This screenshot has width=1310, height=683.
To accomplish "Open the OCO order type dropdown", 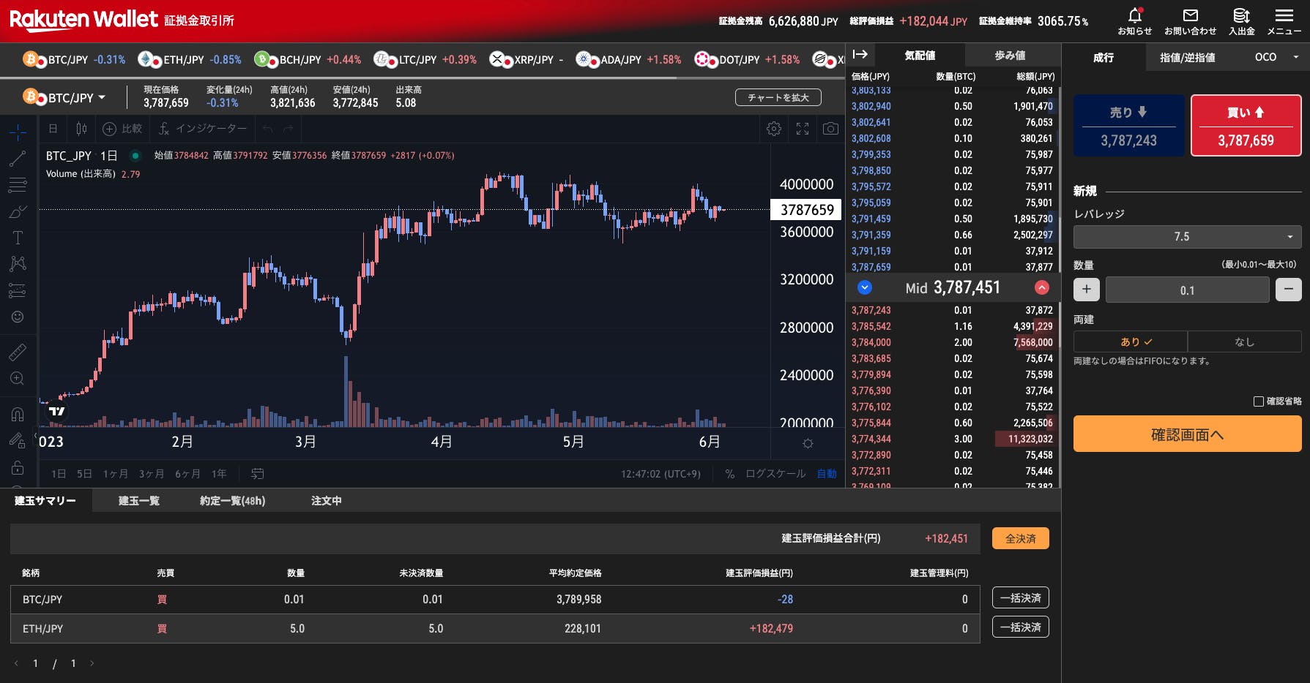I will [x=1274, y=56].
